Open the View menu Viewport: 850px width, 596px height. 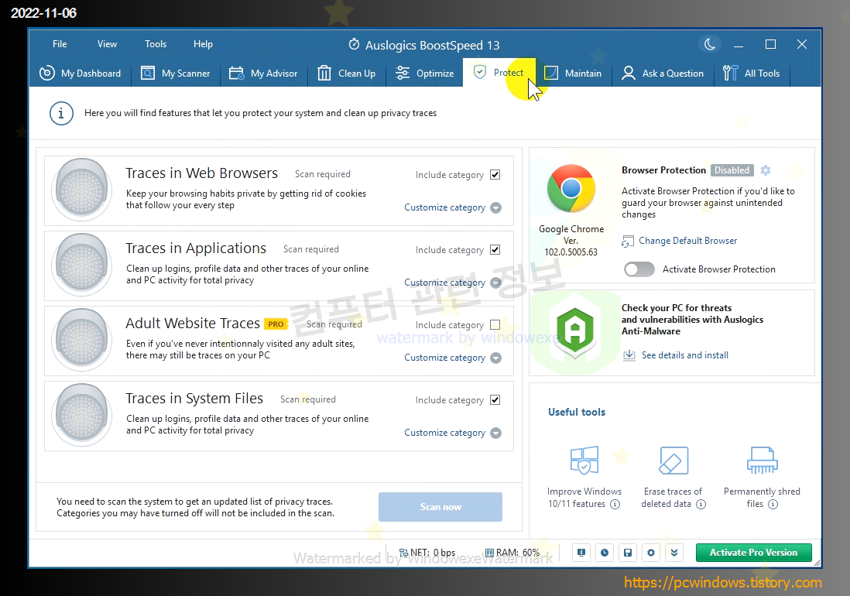point(107,44)
